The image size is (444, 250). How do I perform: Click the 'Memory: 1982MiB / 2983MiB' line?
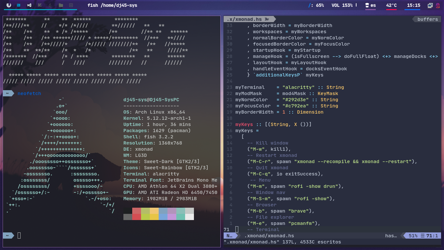(160, 199)
